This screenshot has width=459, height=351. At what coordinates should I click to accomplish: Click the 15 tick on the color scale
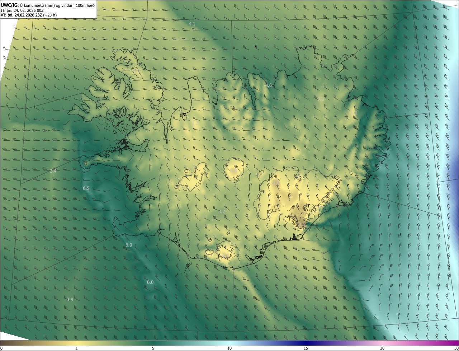click(x=306, y=348)
